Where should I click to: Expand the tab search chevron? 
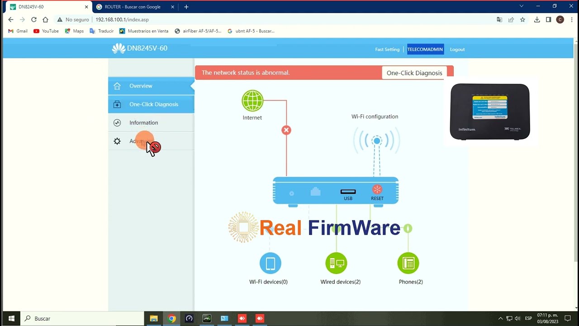(x=521, y=6)
